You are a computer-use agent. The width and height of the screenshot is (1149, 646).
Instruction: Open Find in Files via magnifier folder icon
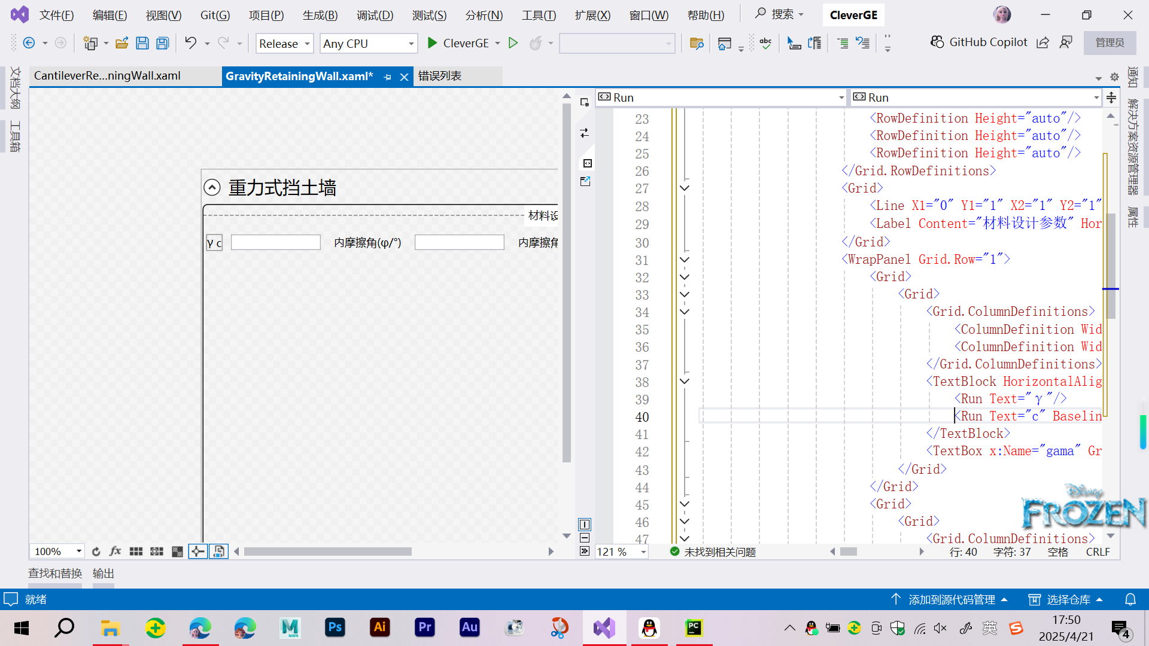pyautogui.click(x=696, y=43)
